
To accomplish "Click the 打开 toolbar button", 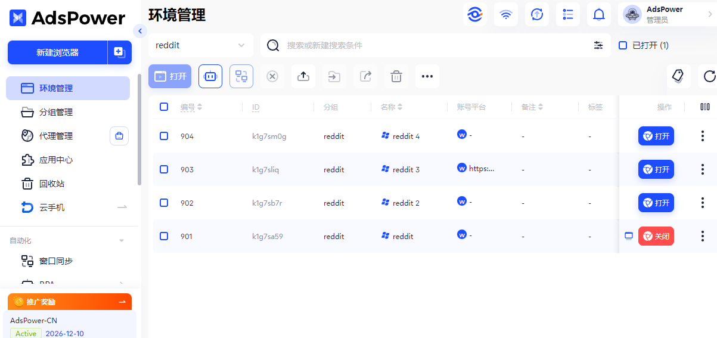I will pyautogui.click(x=170, y=76).
